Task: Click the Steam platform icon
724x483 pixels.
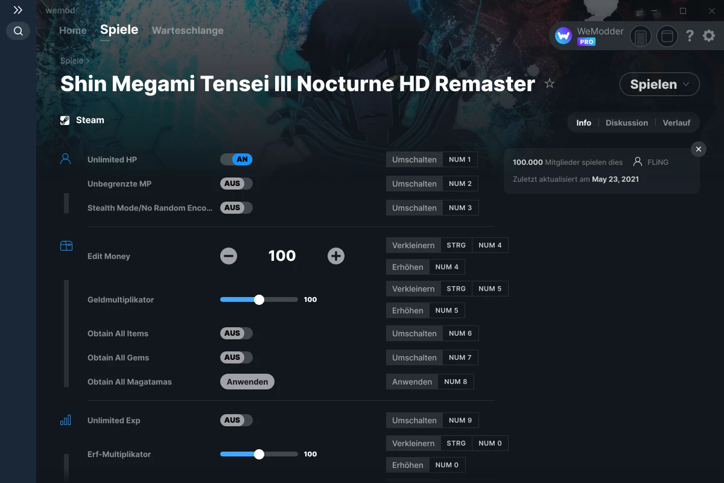Action: [x=65, y=120]
